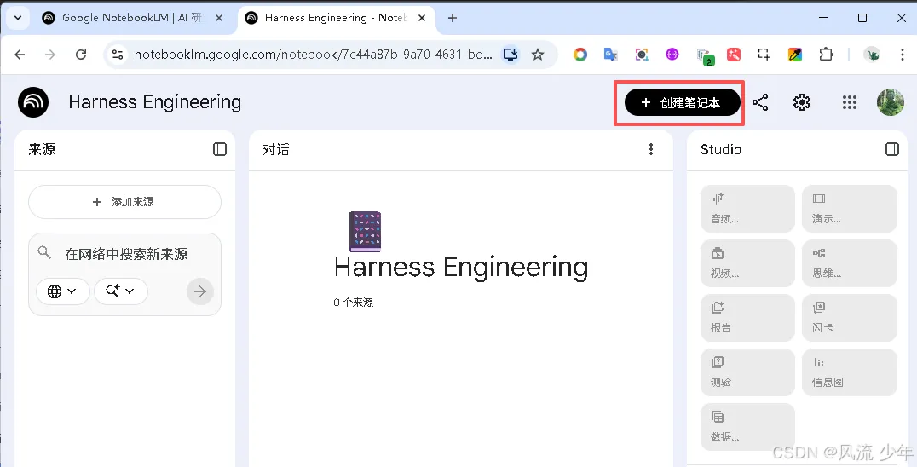Image resolution: width=917 pixels, height=467 pixels.
Task: Close the Google NotebookLM browser tab
Action: click(219, 18)
